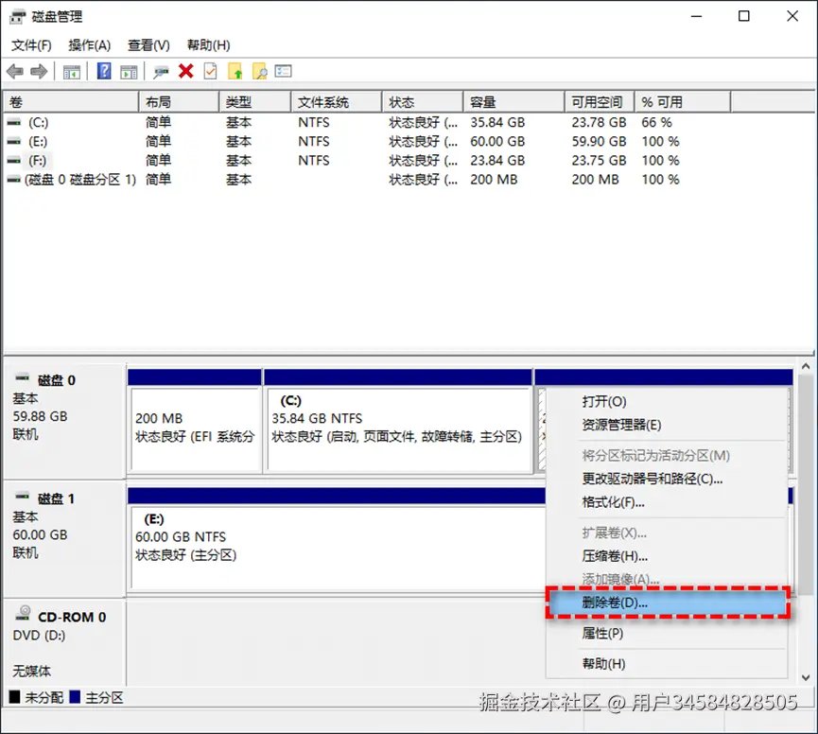Click the rescan disk connection icon

click(x=161, y=72)
